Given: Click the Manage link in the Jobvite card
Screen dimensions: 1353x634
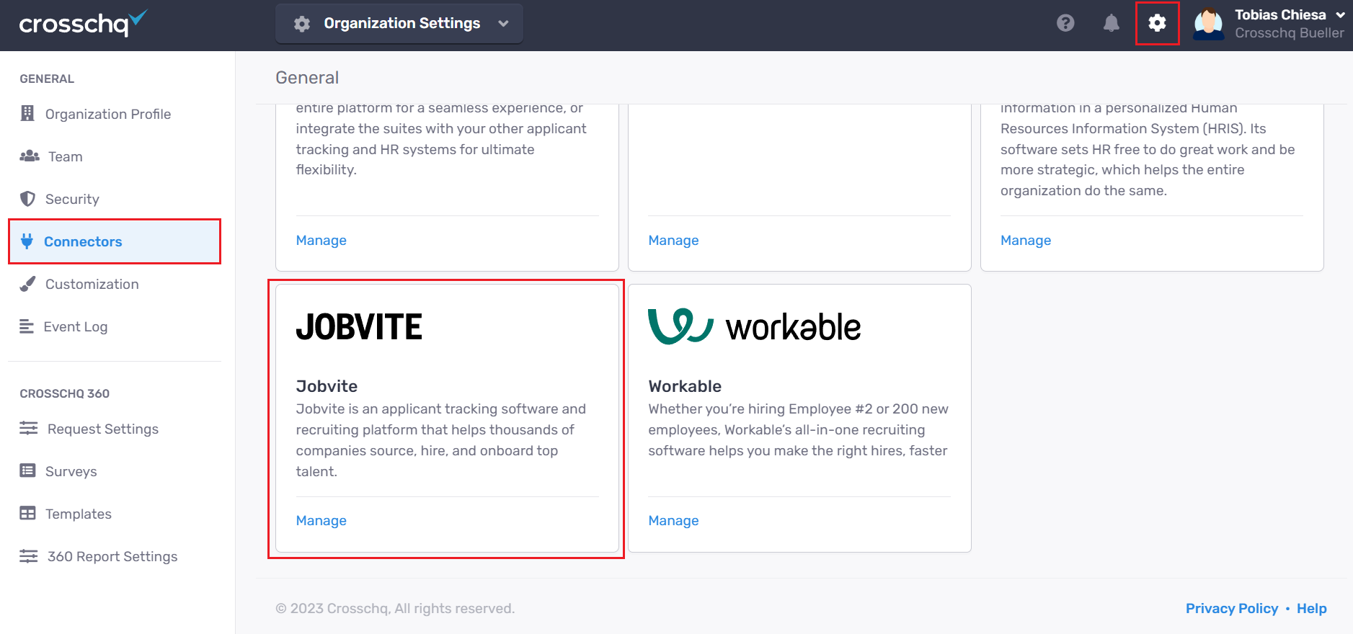Looking at the screenshot, I should point(321,520).
